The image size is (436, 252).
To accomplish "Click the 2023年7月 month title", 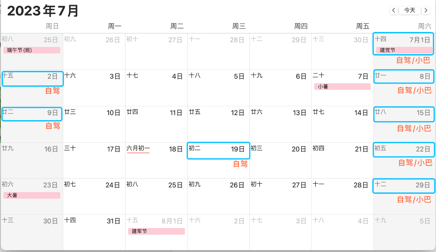I will click(x=43, y=11).
